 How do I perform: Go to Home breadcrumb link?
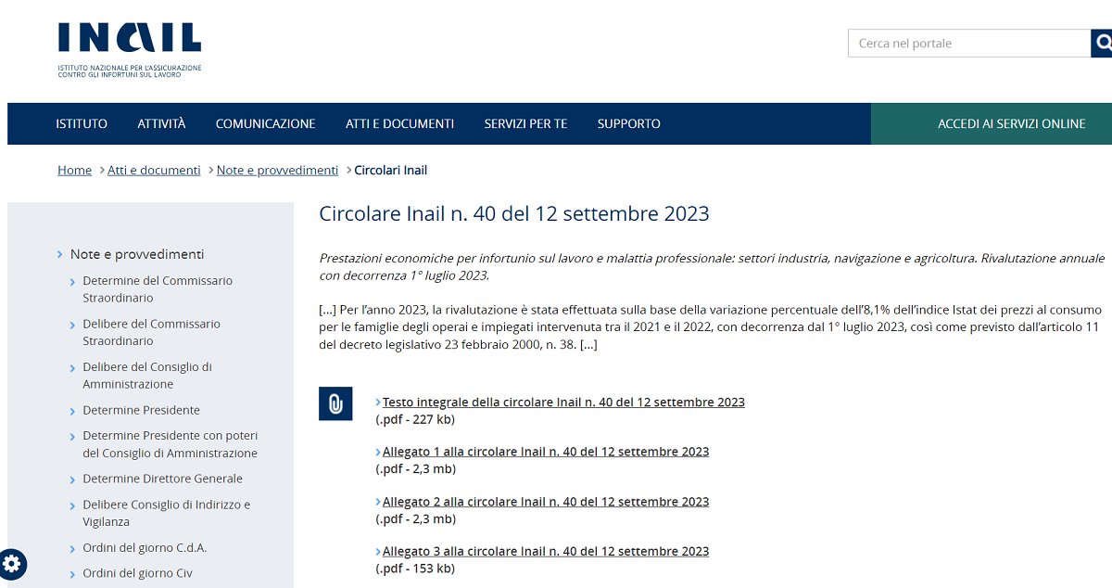74,170
